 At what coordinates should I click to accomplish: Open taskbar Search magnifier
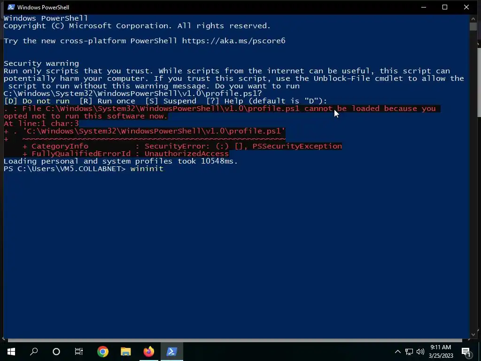34,352
